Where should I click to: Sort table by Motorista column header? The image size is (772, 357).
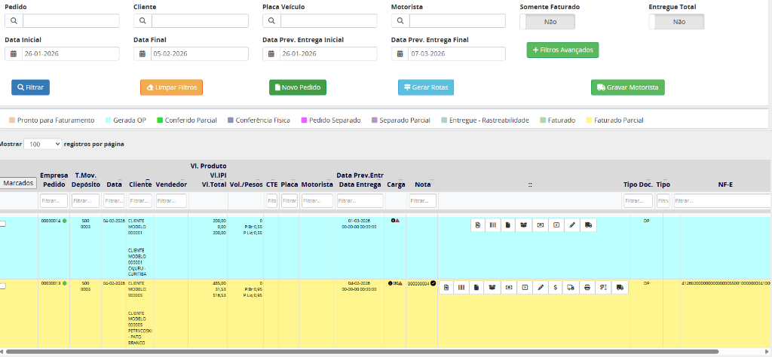pyautogui.click(x=317, y=184)
